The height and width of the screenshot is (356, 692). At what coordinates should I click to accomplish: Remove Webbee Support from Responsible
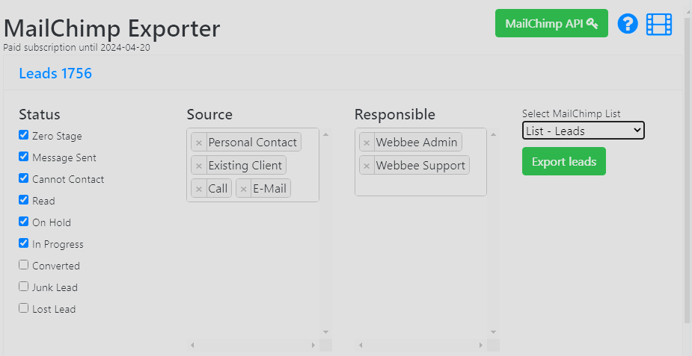pos(367,166)
